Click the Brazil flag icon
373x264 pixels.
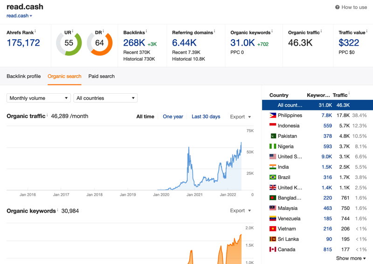coord(273,177)
